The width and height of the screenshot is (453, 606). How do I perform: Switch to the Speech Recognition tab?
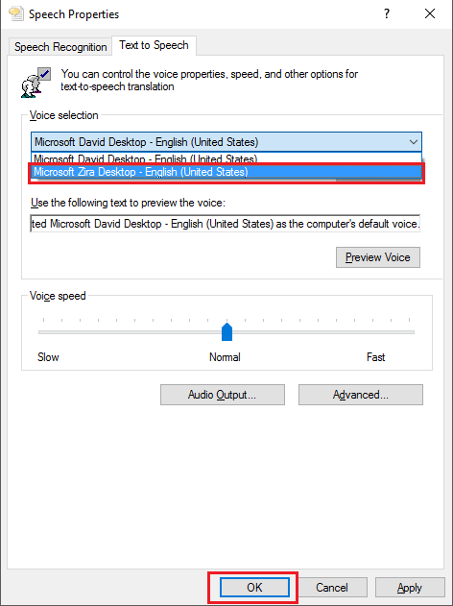point(60,47)
